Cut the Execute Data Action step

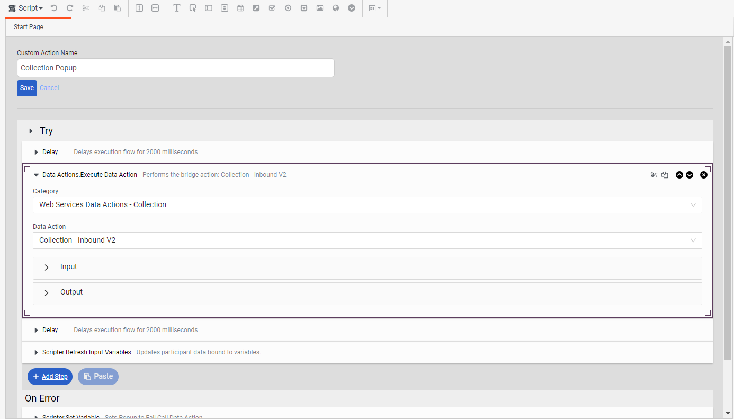(x=654, y=175)
